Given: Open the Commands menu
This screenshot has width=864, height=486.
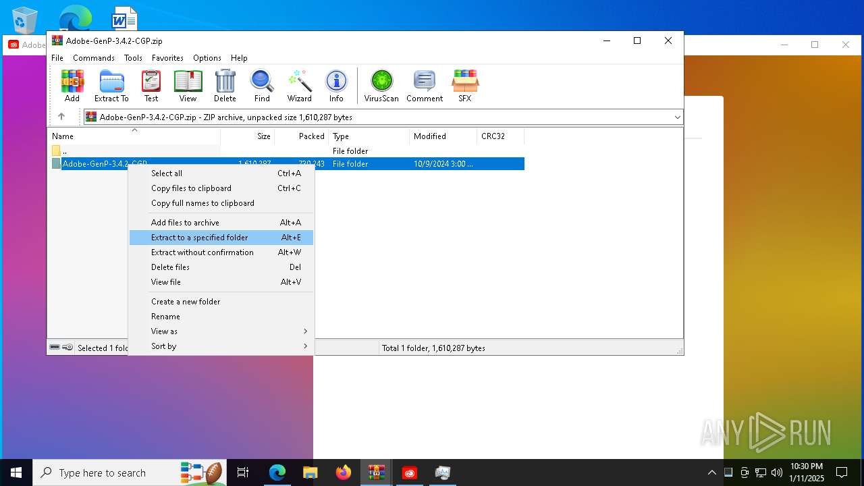Looking at the screenshot, I should pyautogui.click(x=94, y=58).
